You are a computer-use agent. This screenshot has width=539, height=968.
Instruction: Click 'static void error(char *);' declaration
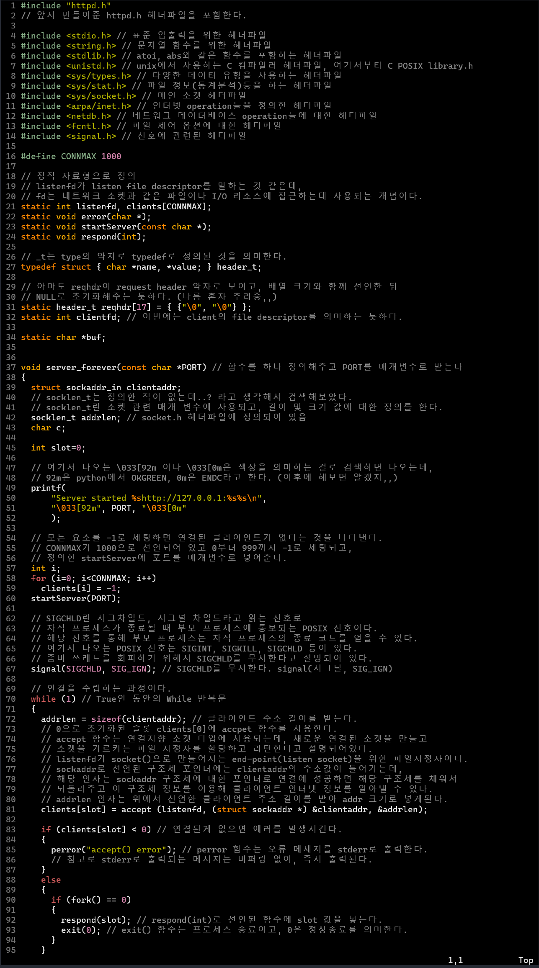(86, 216)
